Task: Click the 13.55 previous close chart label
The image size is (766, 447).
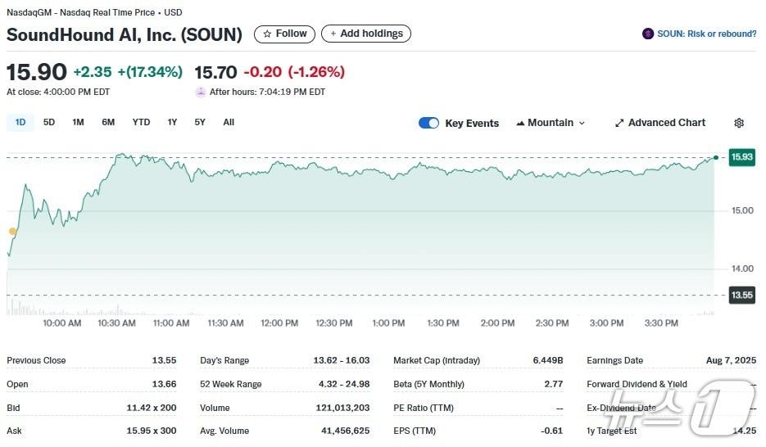Action: pos(741,295)
